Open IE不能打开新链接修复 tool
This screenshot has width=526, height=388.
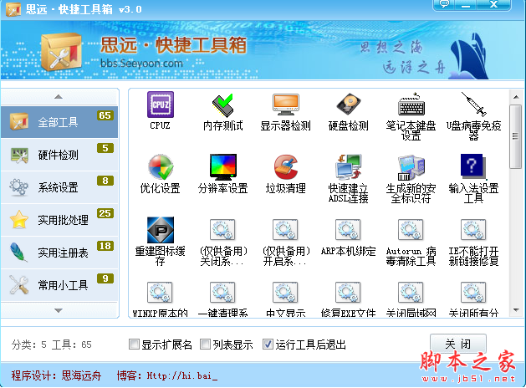(473, 230)
